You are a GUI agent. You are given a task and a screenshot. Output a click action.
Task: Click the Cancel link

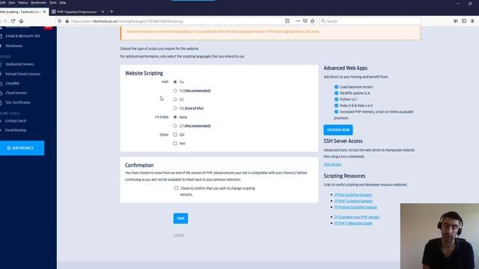coord(178,235)
